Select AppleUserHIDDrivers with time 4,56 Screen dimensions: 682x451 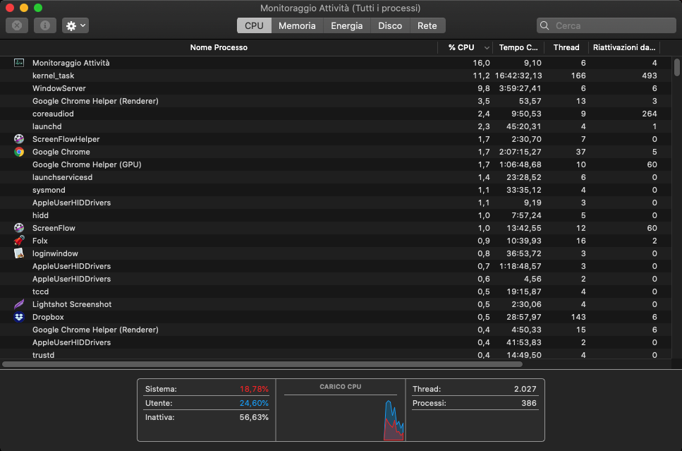click(336, 279)
